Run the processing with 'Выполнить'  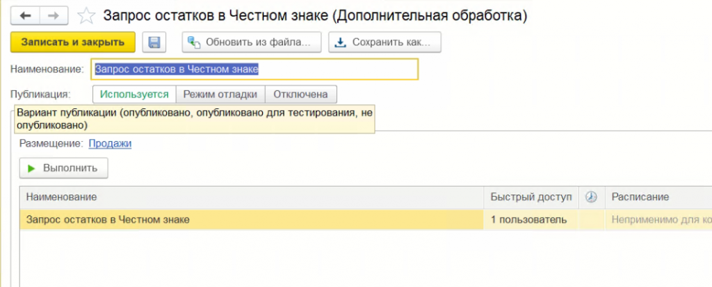pos(63,167)
